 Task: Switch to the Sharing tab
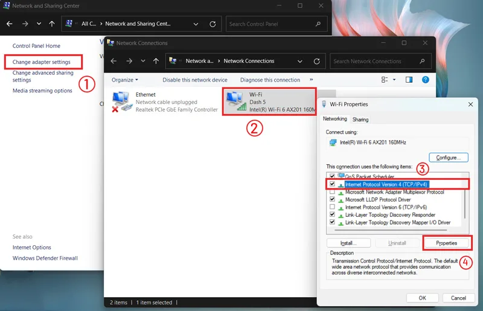pyautogui.click(x=360, y=120)
